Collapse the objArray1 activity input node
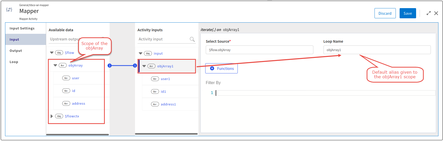The image size is (443, 141). tap(144, 66)
